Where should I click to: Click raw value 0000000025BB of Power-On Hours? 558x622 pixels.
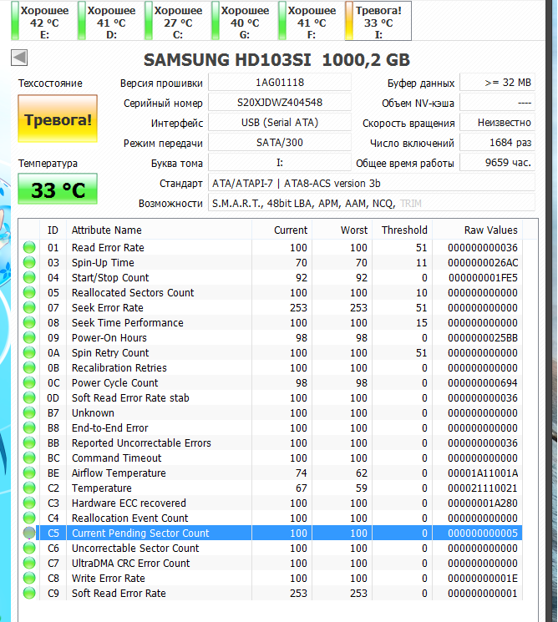pos(483,337)
